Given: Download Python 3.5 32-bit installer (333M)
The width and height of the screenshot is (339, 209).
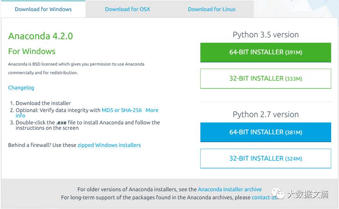Looking at the screenshot, I should click(265, 78).
